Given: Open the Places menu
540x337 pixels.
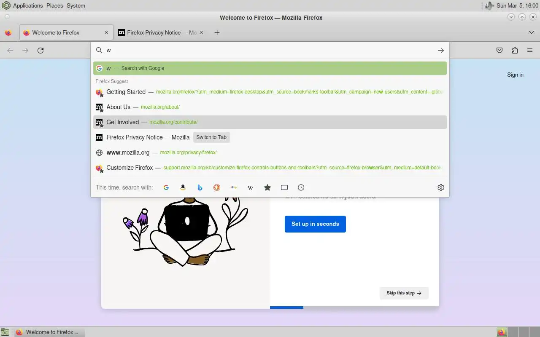Looking at the screenshot, I should 54,5.
